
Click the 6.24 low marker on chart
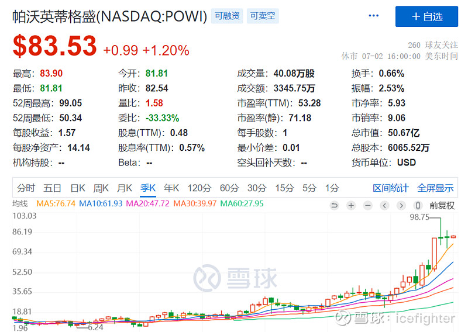click(x=95, y=327)
